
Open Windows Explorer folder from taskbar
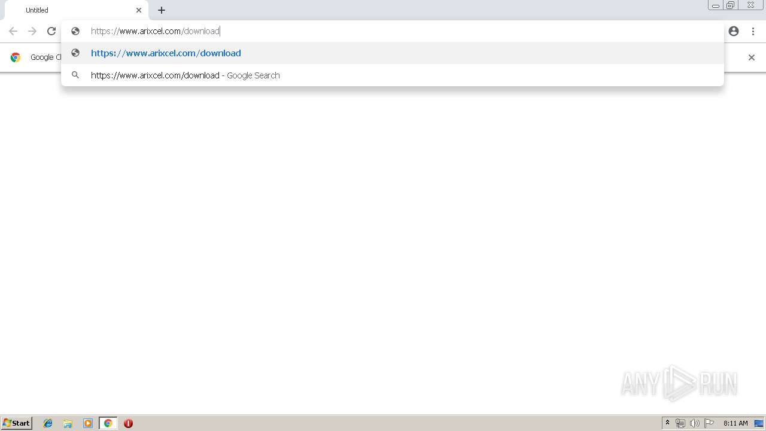[68, 423]
